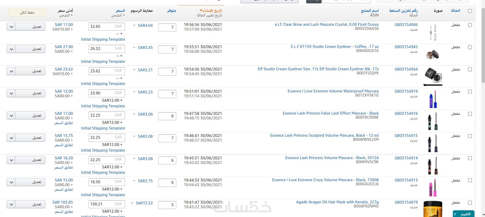Open the edit dropdown arrow for SKU GB03154944
This screenshot has height=217, width=485.
point(11,71)
